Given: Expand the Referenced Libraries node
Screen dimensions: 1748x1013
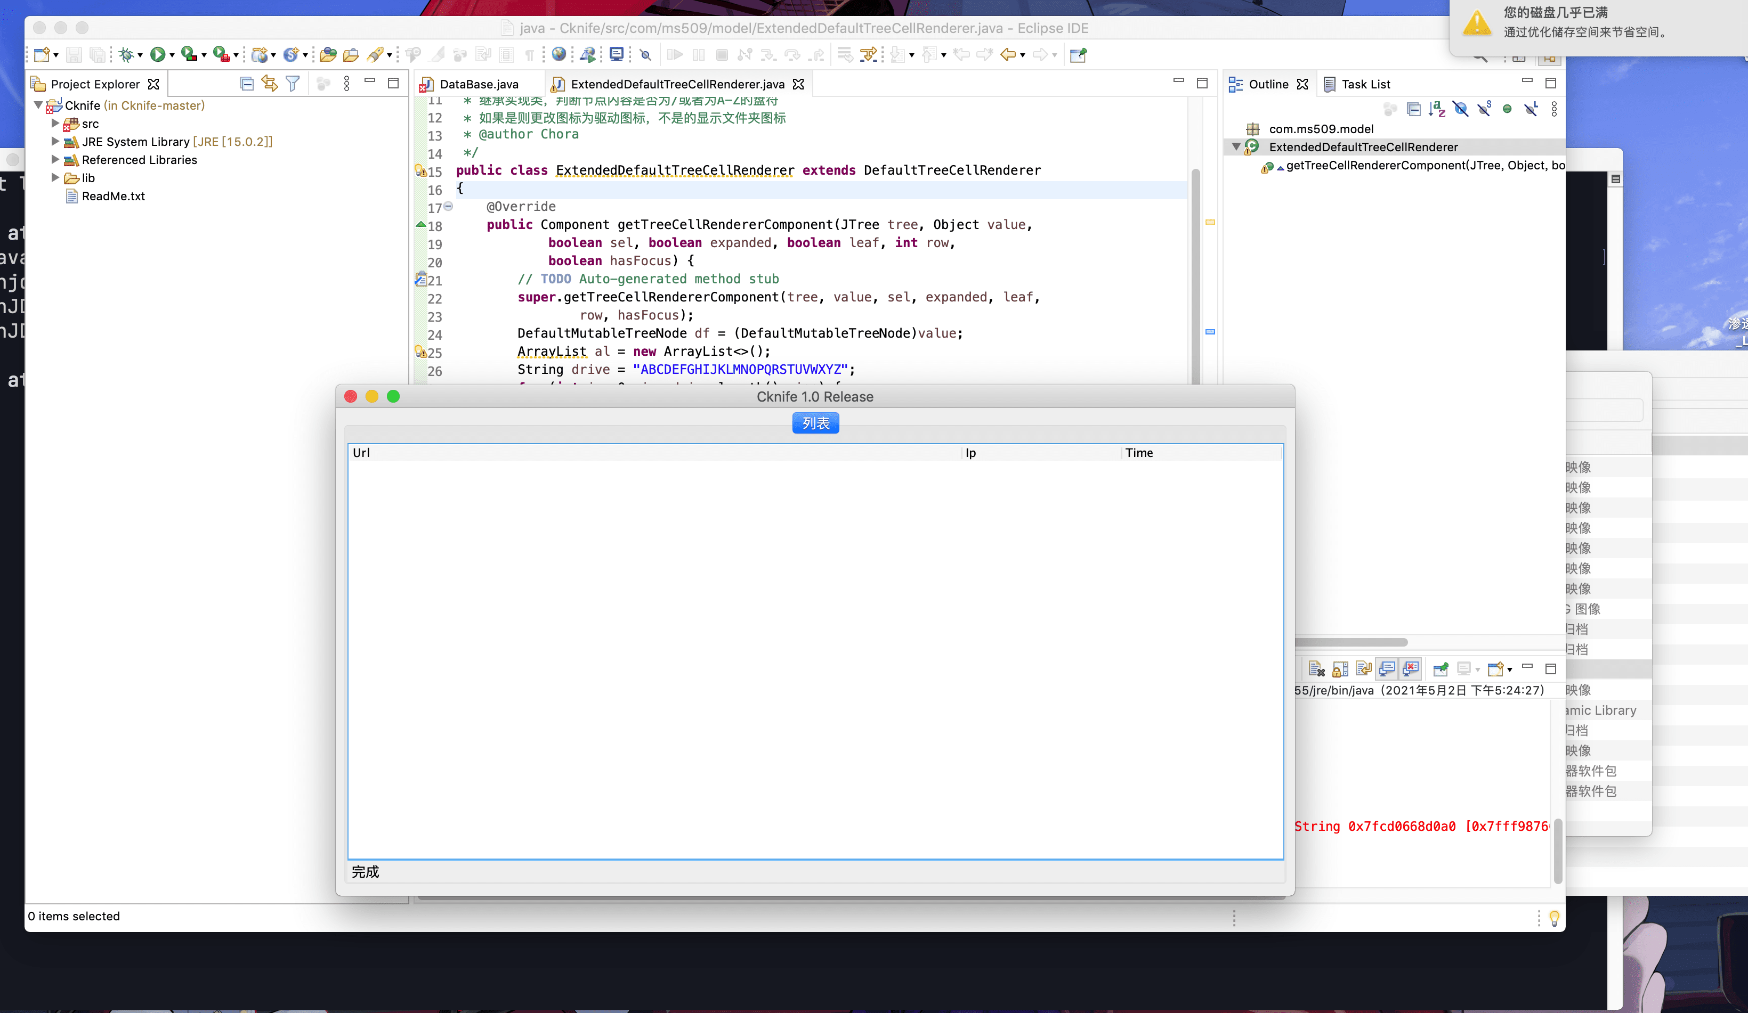Looking at the screenshot, I should (55, 159).
